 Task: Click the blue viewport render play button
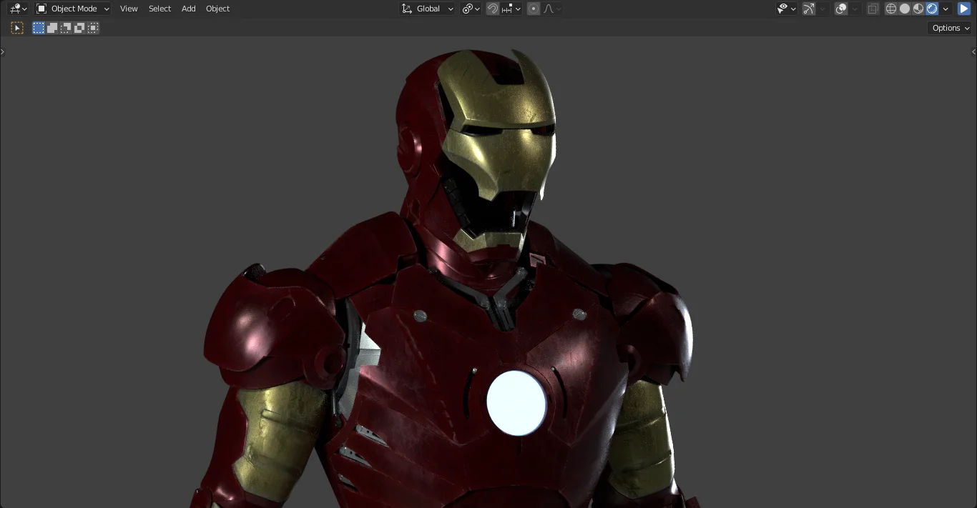(965, 8)
